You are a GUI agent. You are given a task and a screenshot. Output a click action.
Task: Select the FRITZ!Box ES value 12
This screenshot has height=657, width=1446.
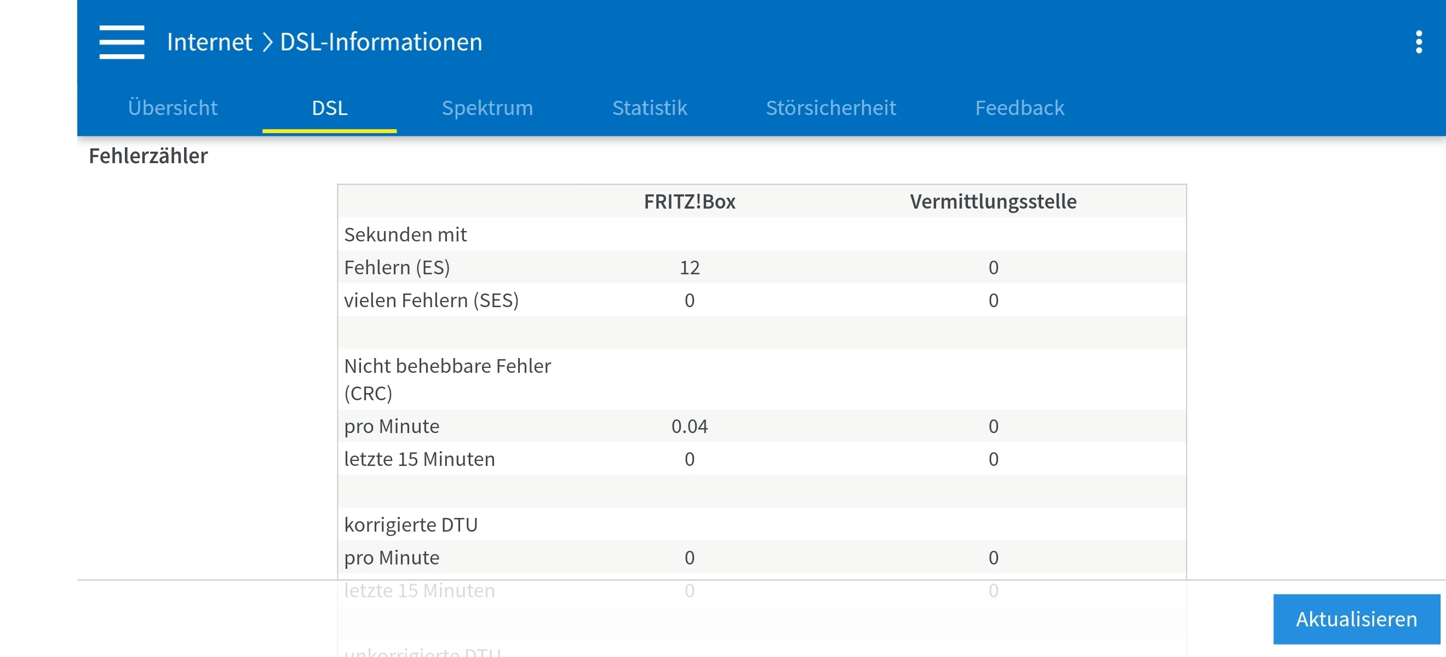click(x=690, y=268)
